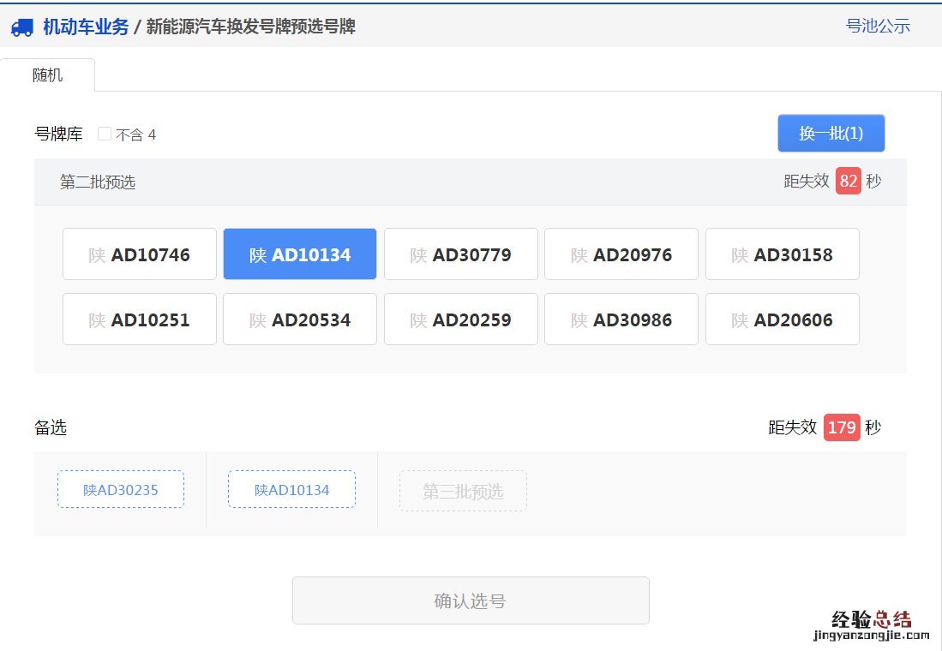Open the 号池公示 link
Viewport: 942px width, 651px height.
[x=878, y=27]
